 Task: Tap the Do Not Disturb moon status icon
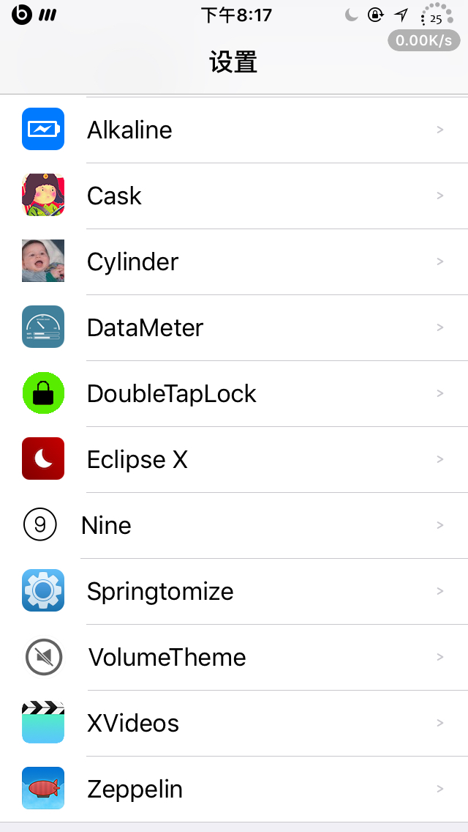click(x=352, y=15)
